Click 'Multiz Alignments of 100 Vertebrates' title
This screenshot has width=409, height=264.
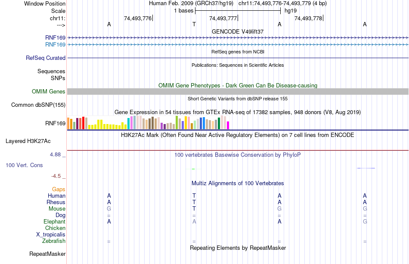tap(238, 183)
